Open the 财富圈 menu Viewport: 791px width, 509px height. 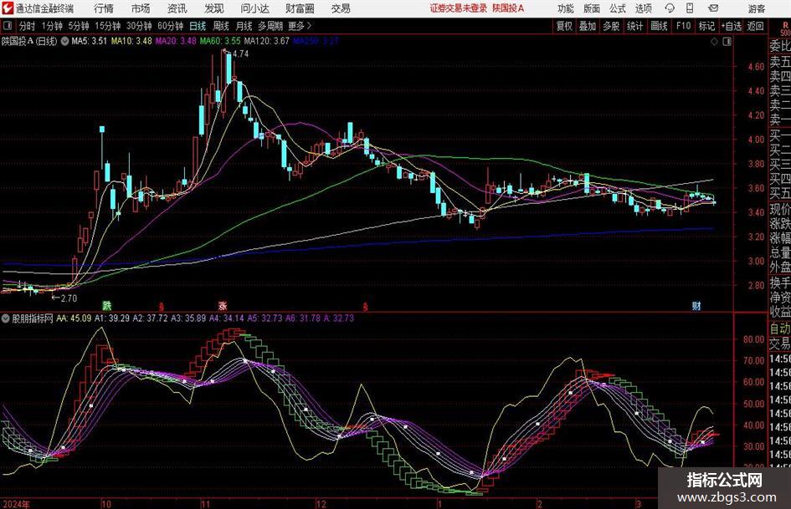(300, 8)
